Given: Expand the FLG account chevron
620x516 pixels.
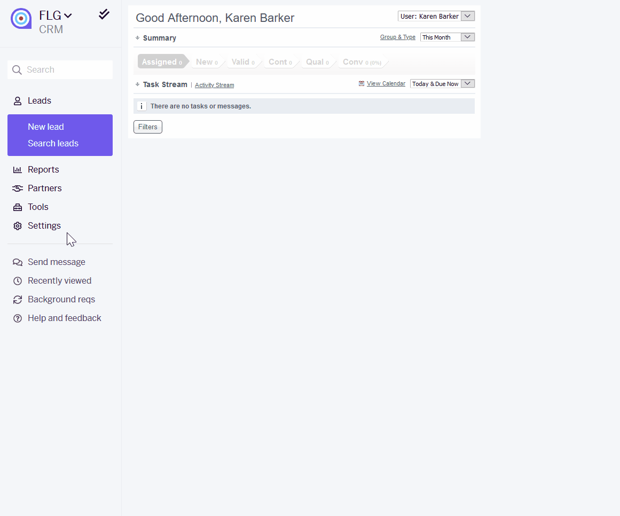Looking at the screenshot, I should click(x=68, y=16).
